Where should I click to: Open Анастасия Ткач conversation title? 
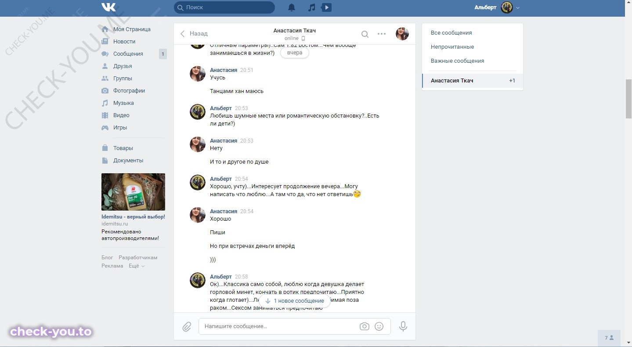(294, 31)
